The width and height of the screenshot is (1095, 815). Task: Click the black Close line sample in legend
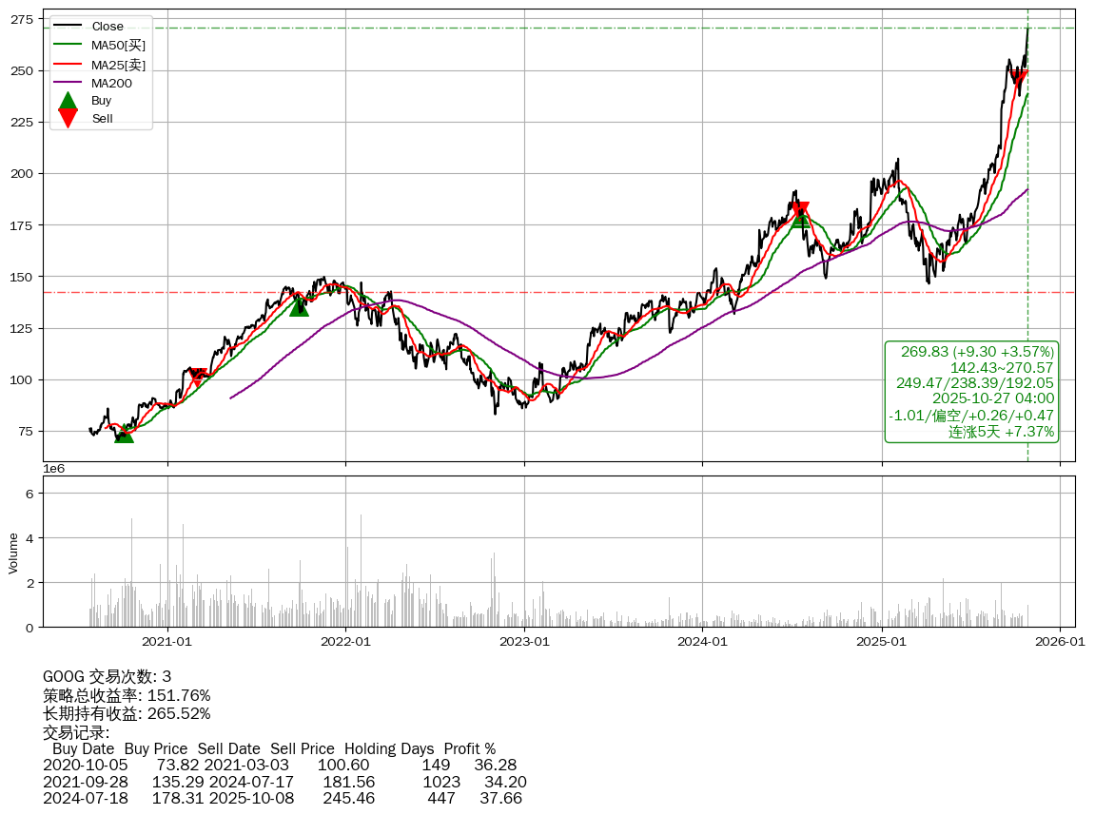pos(68,27)
